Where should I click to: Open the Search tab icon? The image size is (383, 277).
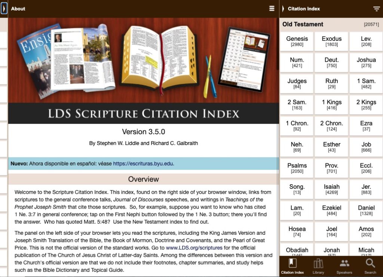370,266
